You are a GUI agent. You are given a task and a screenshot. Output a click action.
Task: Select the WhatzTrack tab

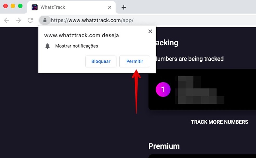pos(72,7)
